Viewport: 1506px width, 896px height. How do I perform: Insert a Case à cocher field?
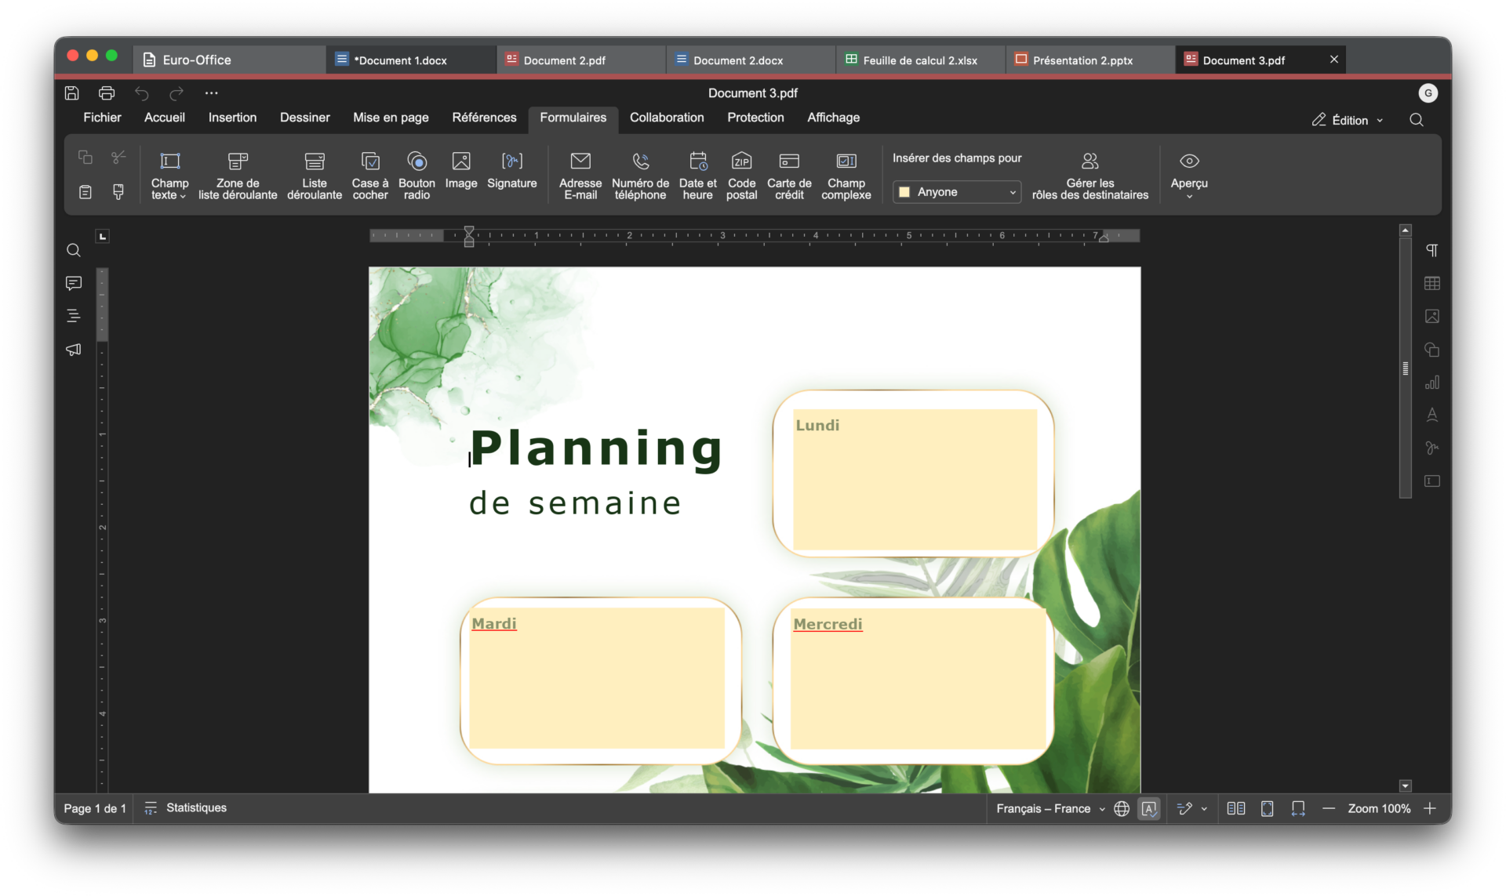click(370, 176)
